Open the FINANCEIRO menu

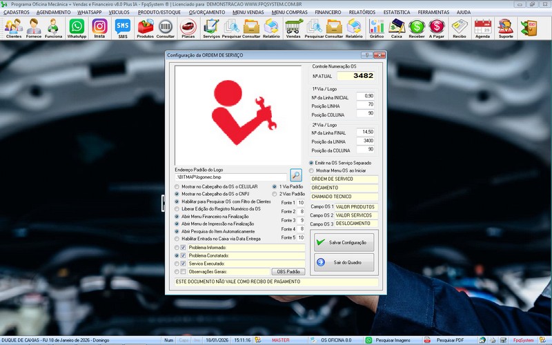328,12
